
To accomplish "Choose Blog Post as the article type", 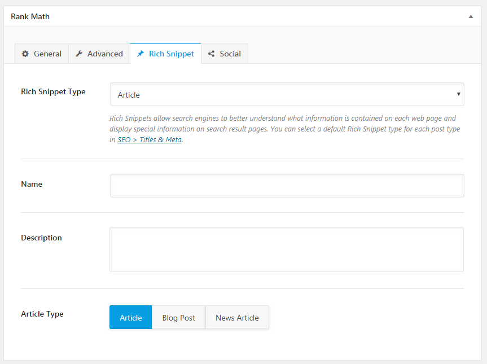I will pos(178,317).
